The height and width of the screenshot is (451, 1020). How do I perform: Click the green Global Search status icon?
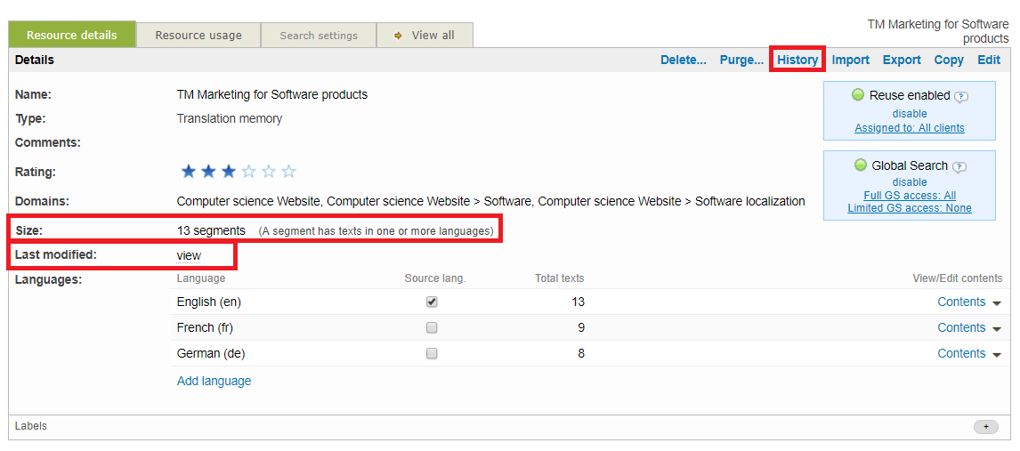[861, 165]
